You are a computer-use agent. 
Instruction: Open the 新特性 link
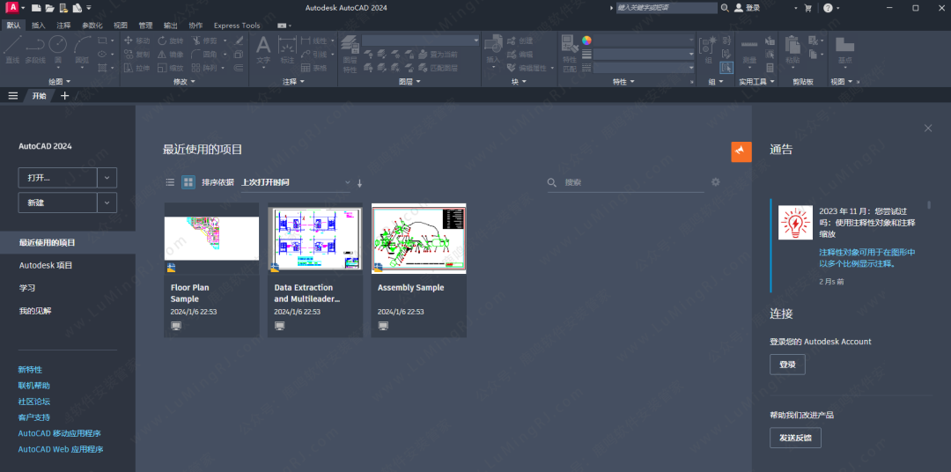[x=30, y=370]
